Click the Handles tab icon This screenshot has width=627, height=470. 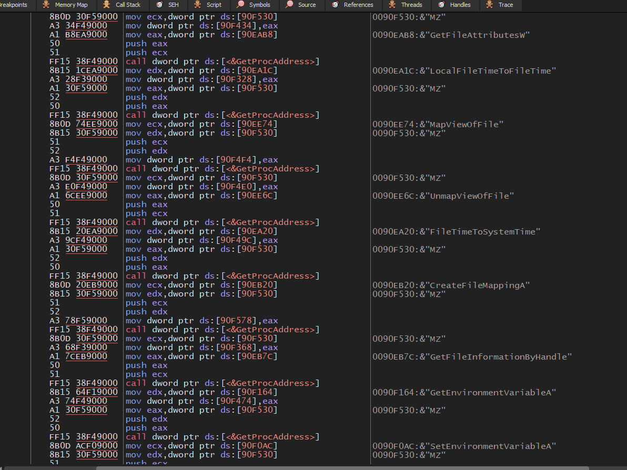click(x=441, y=5)
